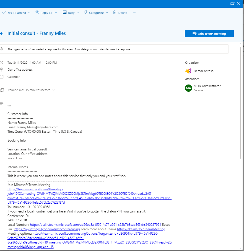Click the Categorize tag icon
This screenshot has height=251, width=244.
[85, 12]
